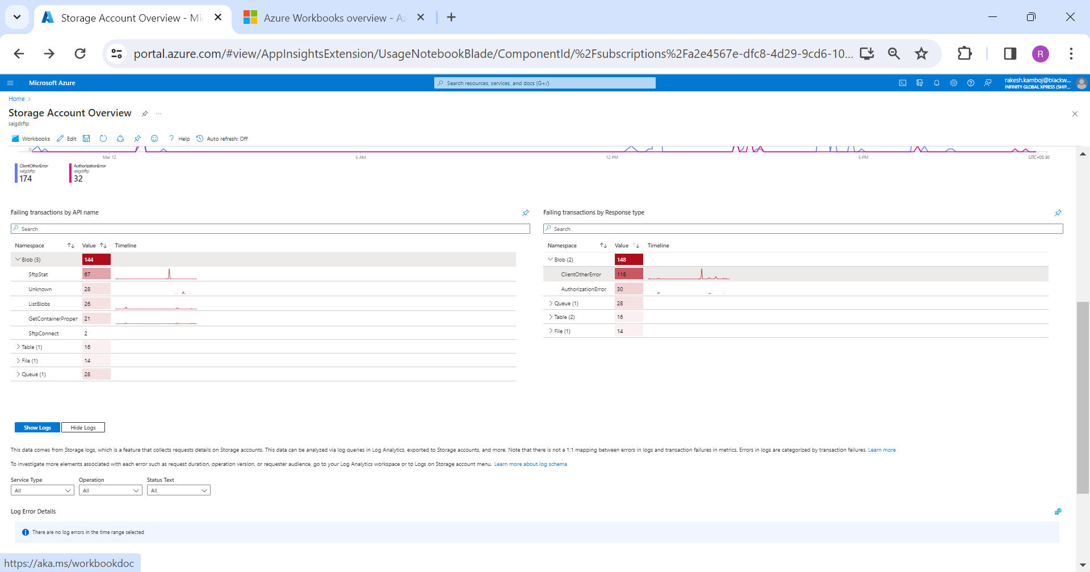Expand the File (1) row in Response type table

pyautogui.click(x=550, y=331)
